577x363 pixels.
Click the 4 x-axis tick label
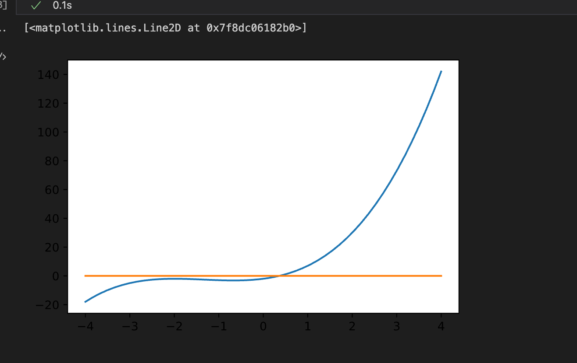440,326
